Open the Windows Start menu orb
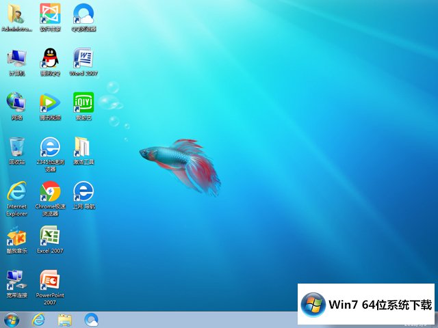The height and width of the screenshot is (328, 438). [x=12, y=320]
